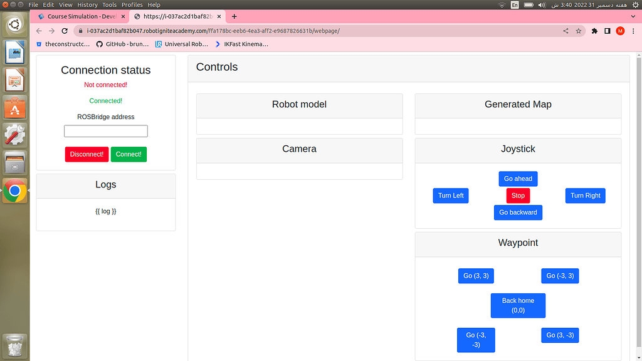Open the system gear session menu
Image resolution: width=642 pixels, height=361 pixels.
[636, 5]
